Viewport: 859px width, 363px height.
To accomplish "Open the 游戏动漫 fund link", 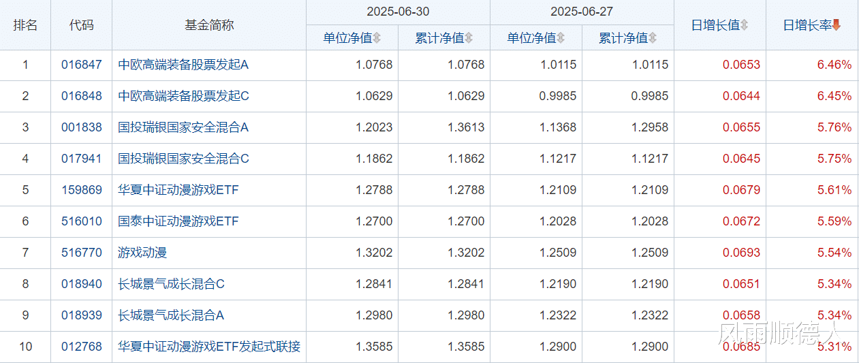I will pyautogui.click(x=142, y=253).
